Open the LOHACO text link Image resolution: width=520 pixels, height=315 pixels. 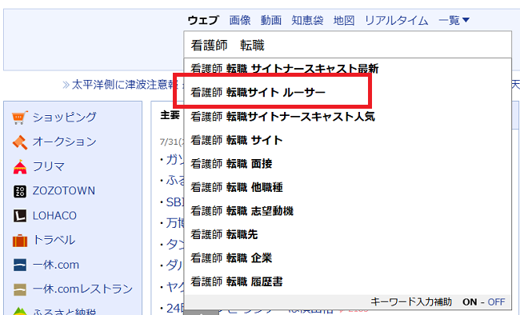tap(54, 216)
